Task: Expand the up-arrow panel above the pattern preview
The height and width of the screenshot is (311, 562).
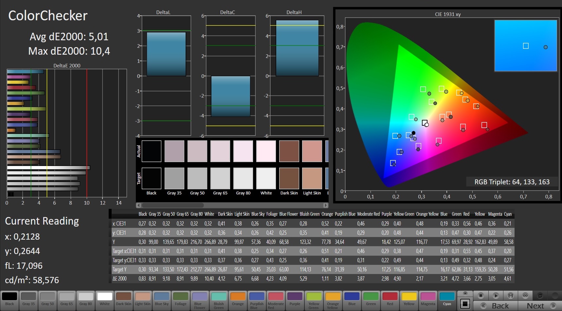Action: click(x=465, y=293)
